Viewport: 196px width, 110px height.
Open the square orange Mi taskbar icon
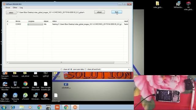click(57, 107)
